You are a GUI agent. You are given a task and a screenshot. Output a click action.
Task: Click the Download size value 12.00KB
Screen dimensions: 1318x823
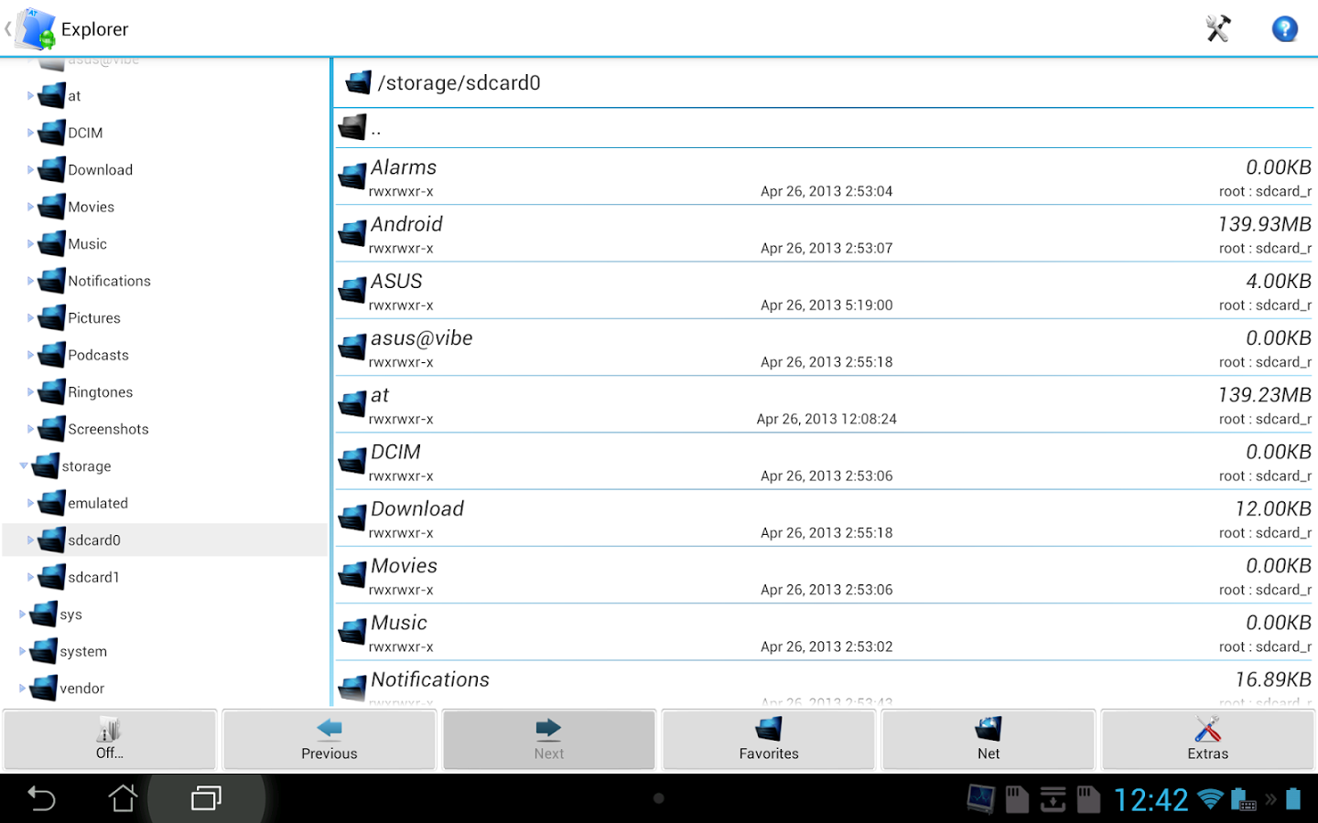click(1273, 508)
